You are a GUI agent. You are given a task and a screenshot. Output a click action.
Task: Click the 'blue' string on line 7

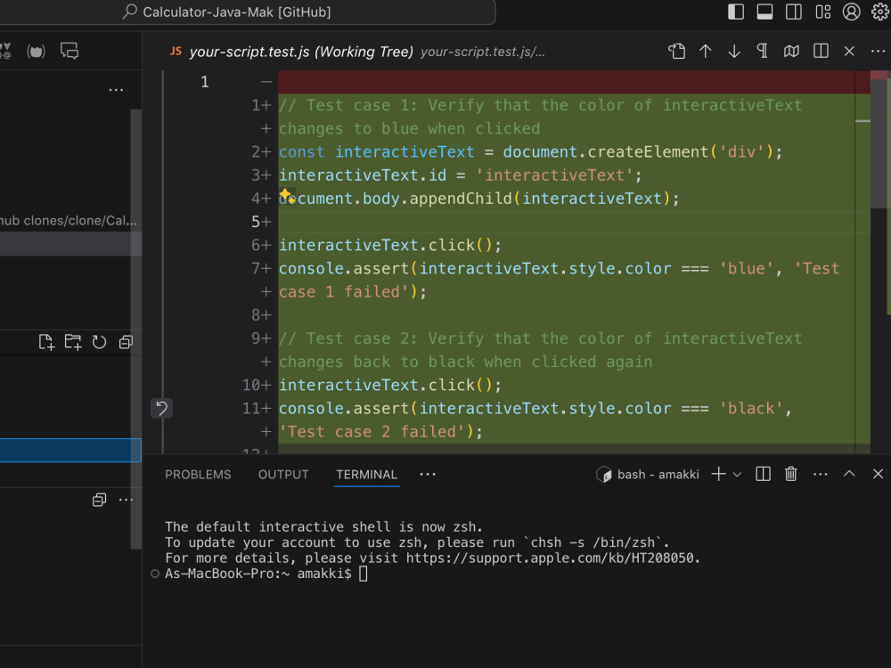[x=746, y=269]
